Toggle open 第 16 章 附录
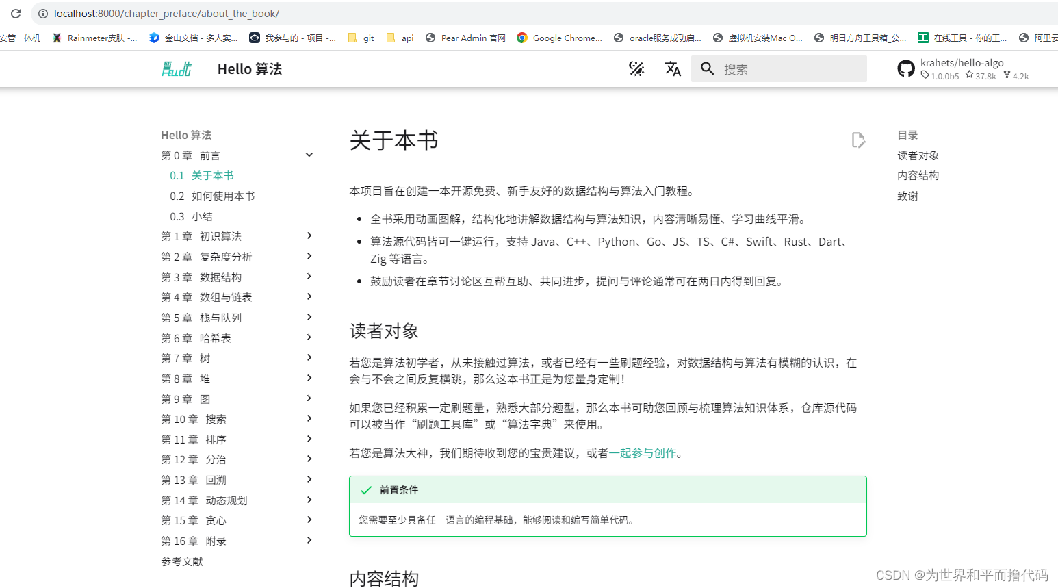Screen dimensions: 1058x588 (x=309, y=540)
